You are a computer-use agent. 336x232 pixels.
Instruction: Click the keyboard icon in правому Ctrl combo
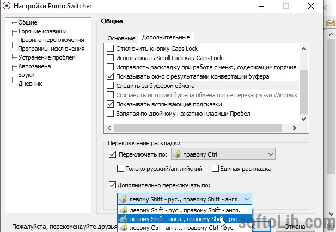[x=176, y=154]
